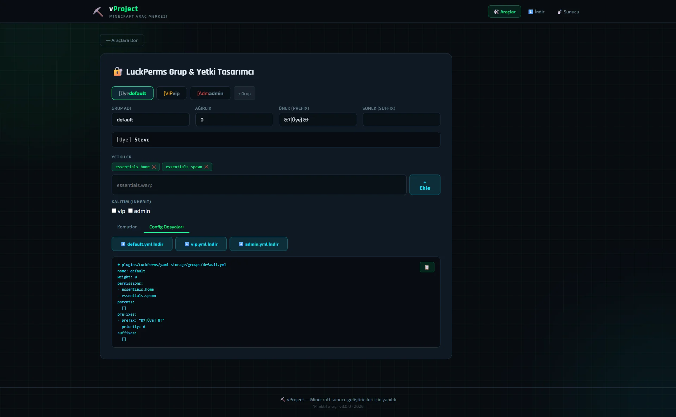Click the 'weight: 0' config line
Viewport: 676px width, 417px height.
pyautogui.click(x=127, y=277)
